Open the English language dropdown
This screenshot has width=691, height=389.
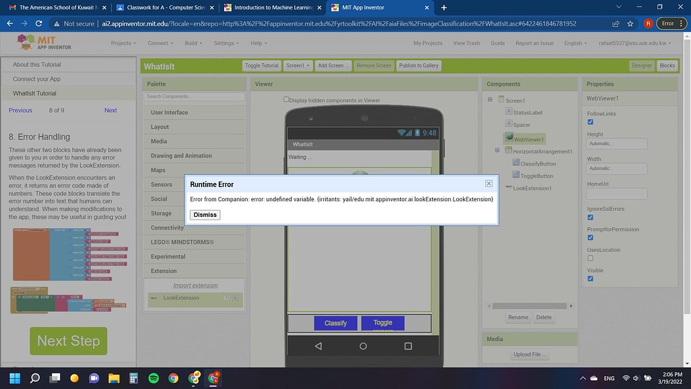[x=575, y=43]
